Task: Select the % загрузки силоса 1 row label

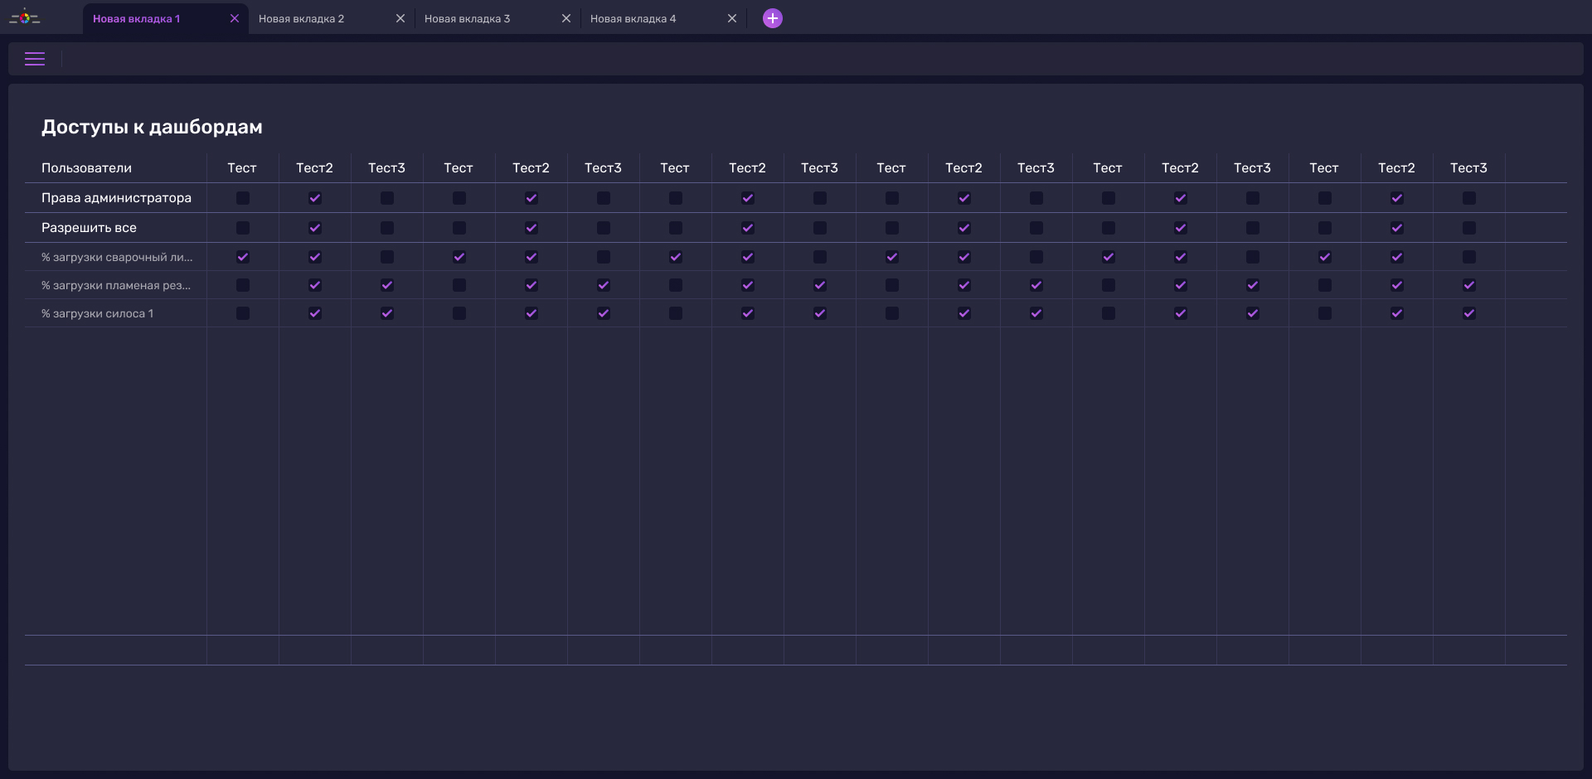Action: pos(98,313)
